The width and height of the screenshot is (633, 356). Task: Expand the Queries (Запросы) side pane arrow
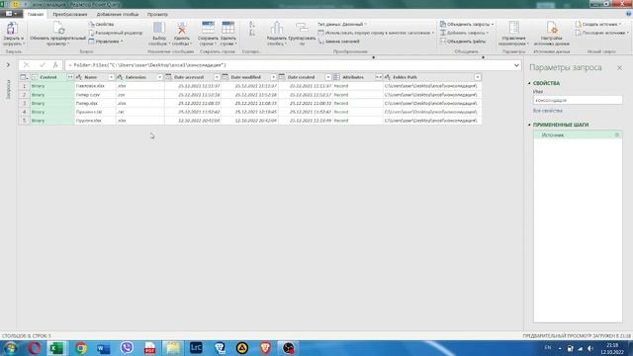[8, 65]
